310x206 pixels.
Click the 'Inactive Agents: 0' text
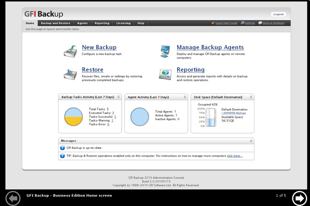pos(167,119)
